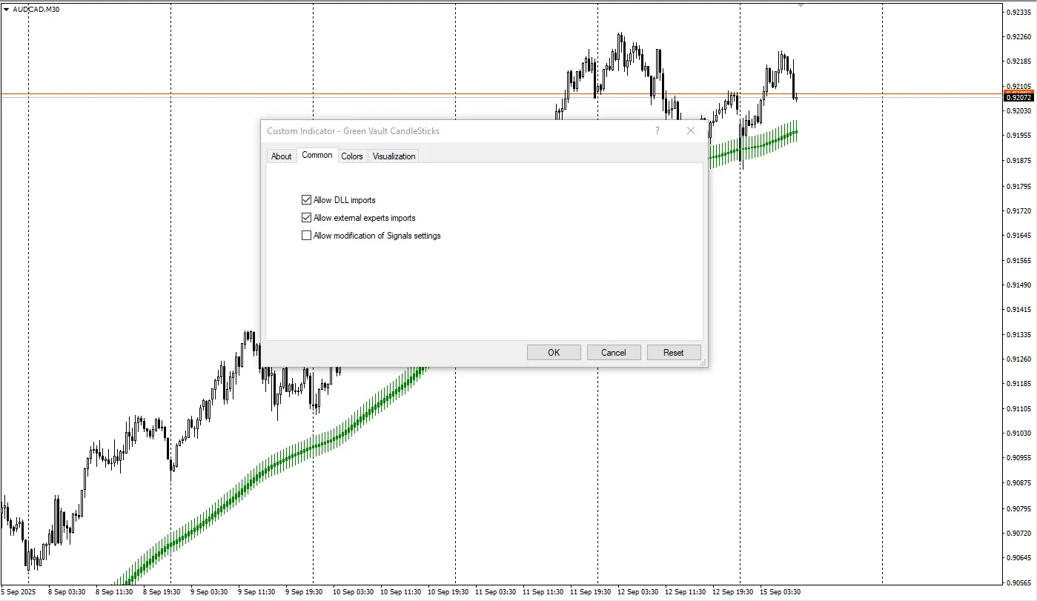The width and height of the screenshot is (1037, 601).
Task: Go to the Visualization tab
Action: (x=394, y=156)
